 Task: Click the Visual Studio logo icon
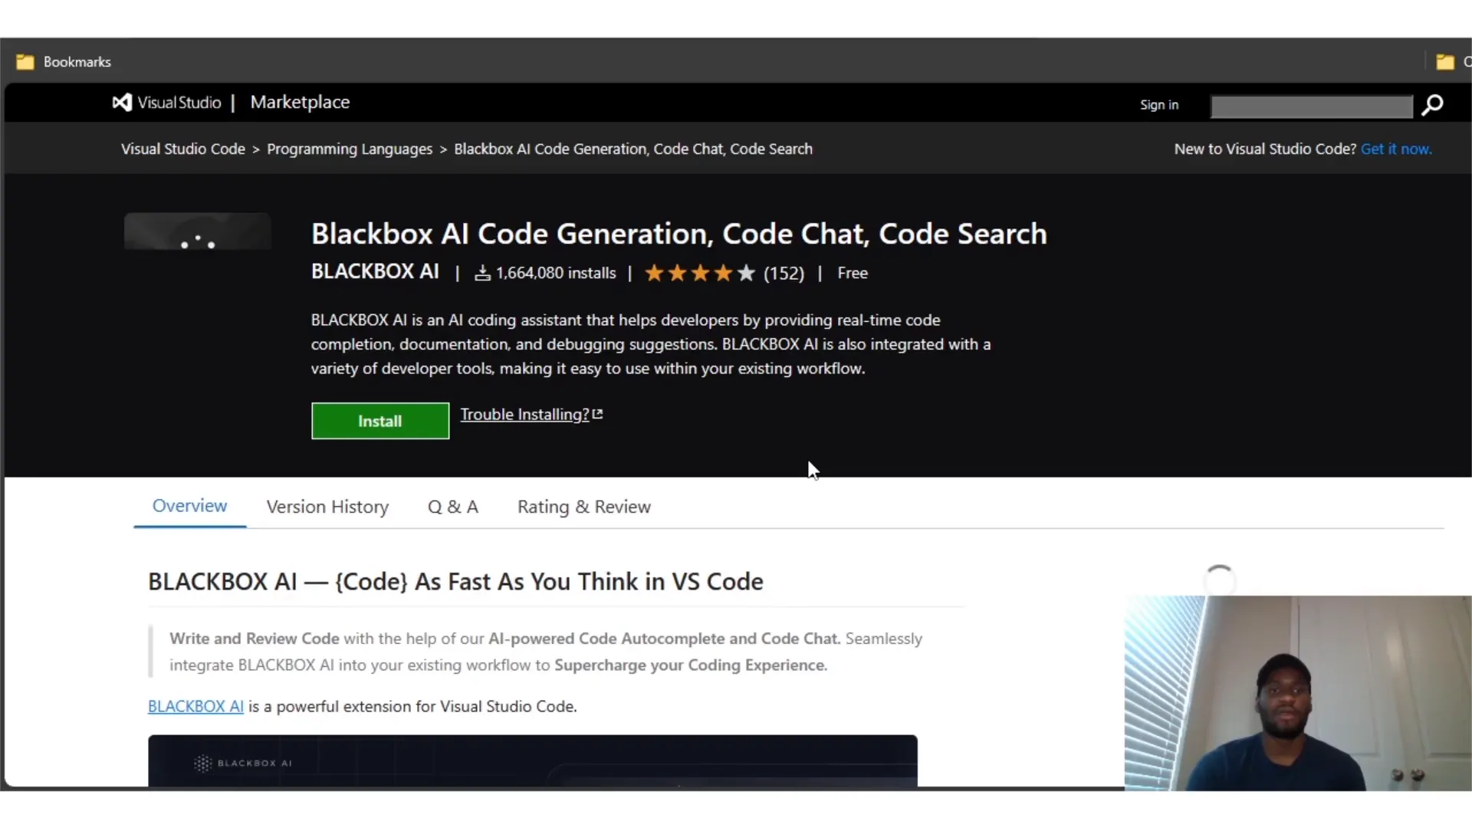(x=122, y=103)
